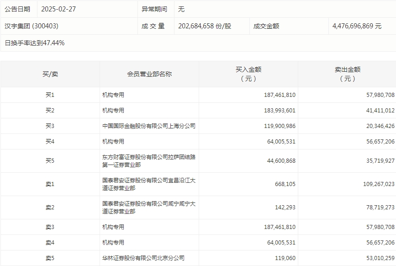The height and width of the screenshot is (266, 396).
Task: Click 机构专用 in the 买4 row
Action: (x=113, y=142)
